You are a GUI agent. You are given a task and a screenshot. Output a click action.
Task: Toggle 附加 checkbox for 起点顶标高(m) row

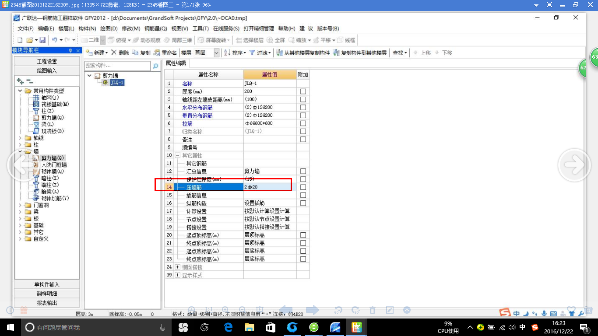[303, 235]
